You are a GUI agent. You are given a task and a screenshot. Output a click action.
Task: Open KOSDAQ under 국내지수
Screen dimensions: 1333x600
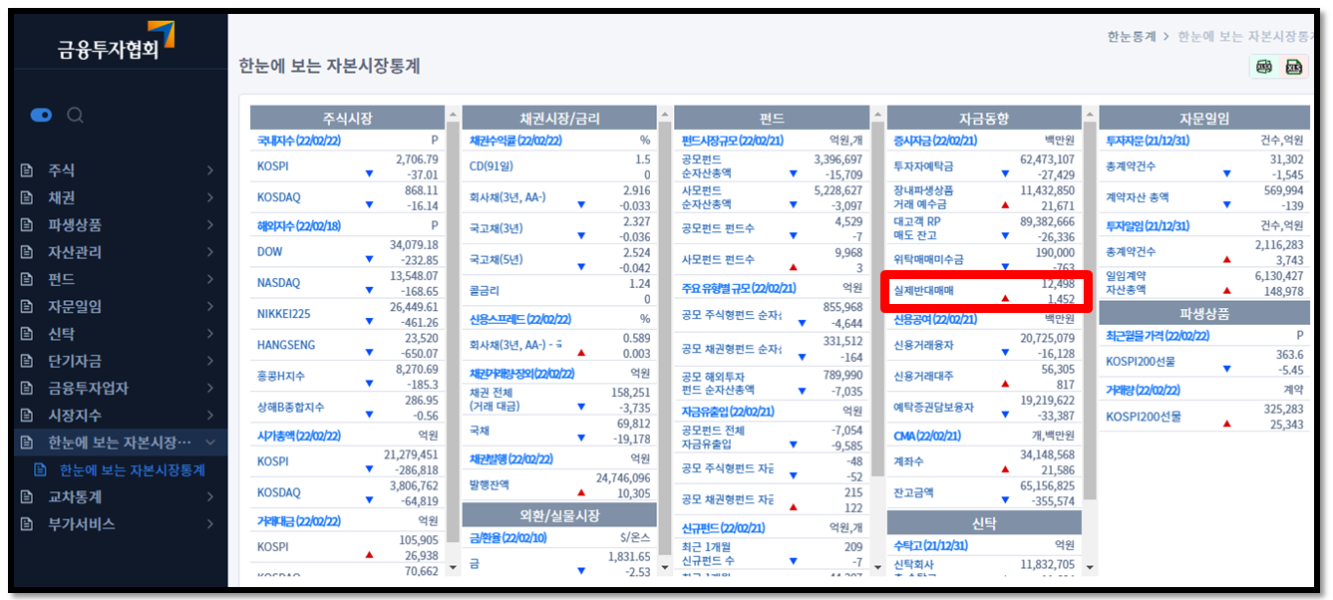pyautogui.click(x=278, y=197)
